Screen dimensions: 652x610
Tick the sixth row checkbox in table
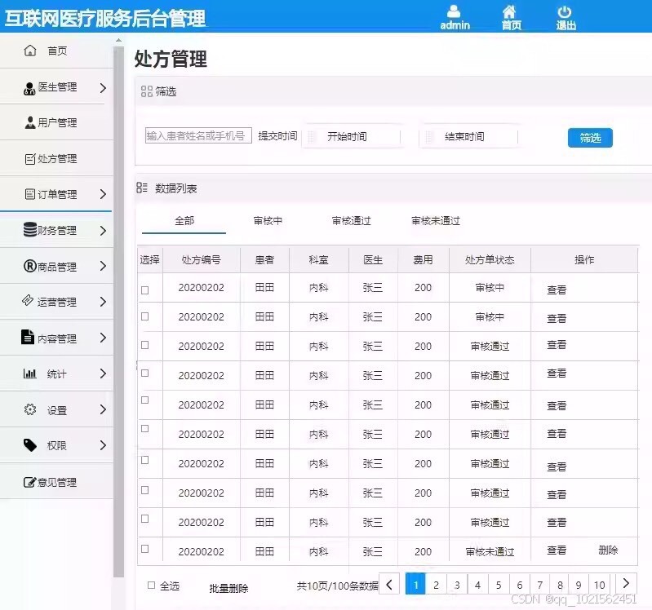pyautogui.click(x=144, y=428)
